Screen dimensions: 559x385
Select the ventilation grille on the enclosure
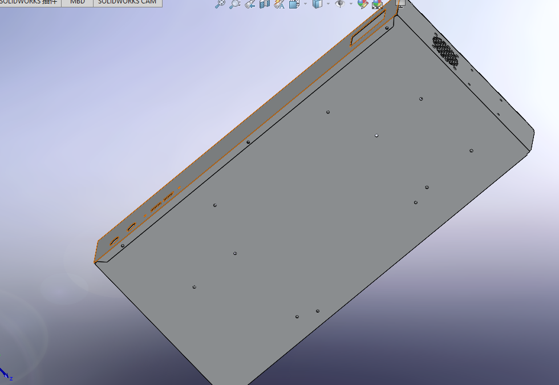pyautogui.click(x=445, y=50)
